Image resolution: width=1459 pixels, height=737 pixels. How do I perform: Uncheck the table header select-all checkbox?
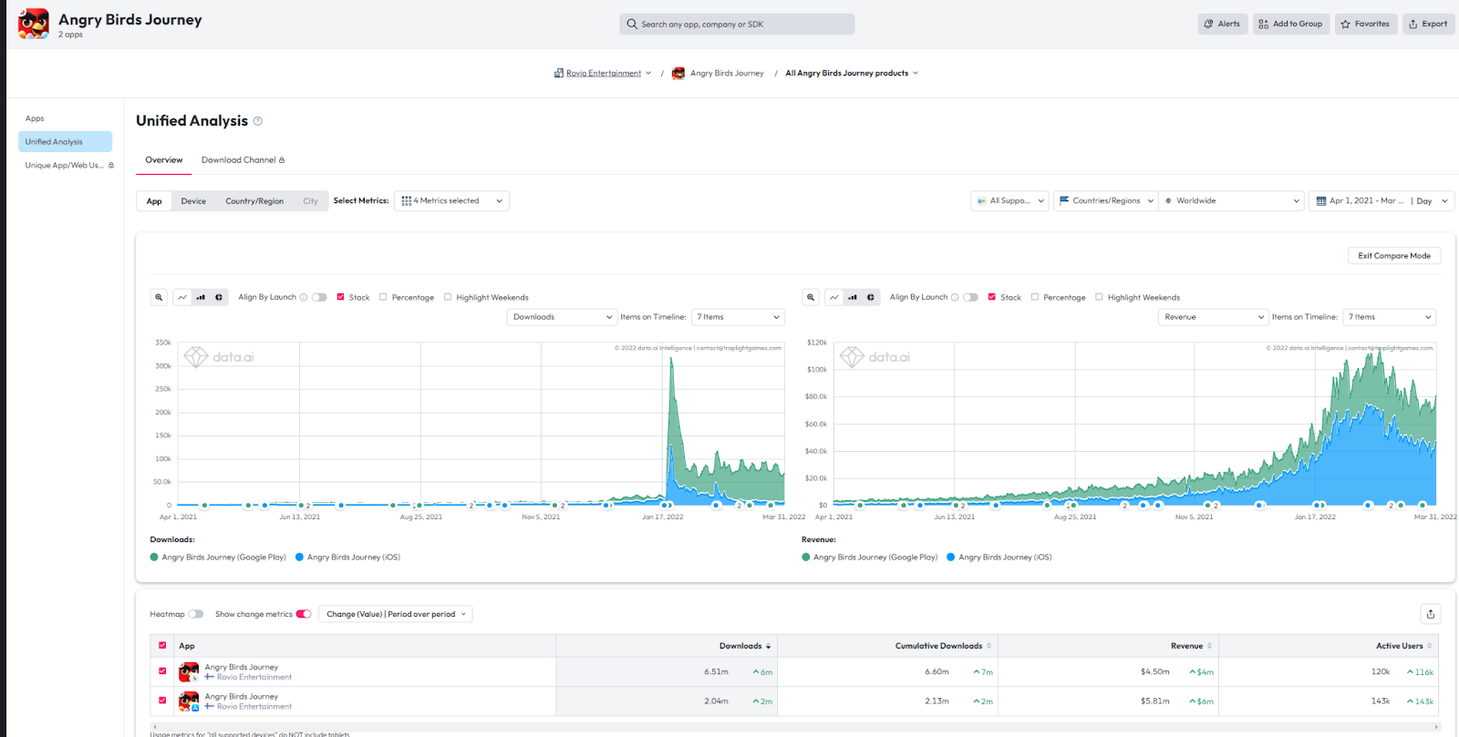pyautogui.click(x=162, y=645)
